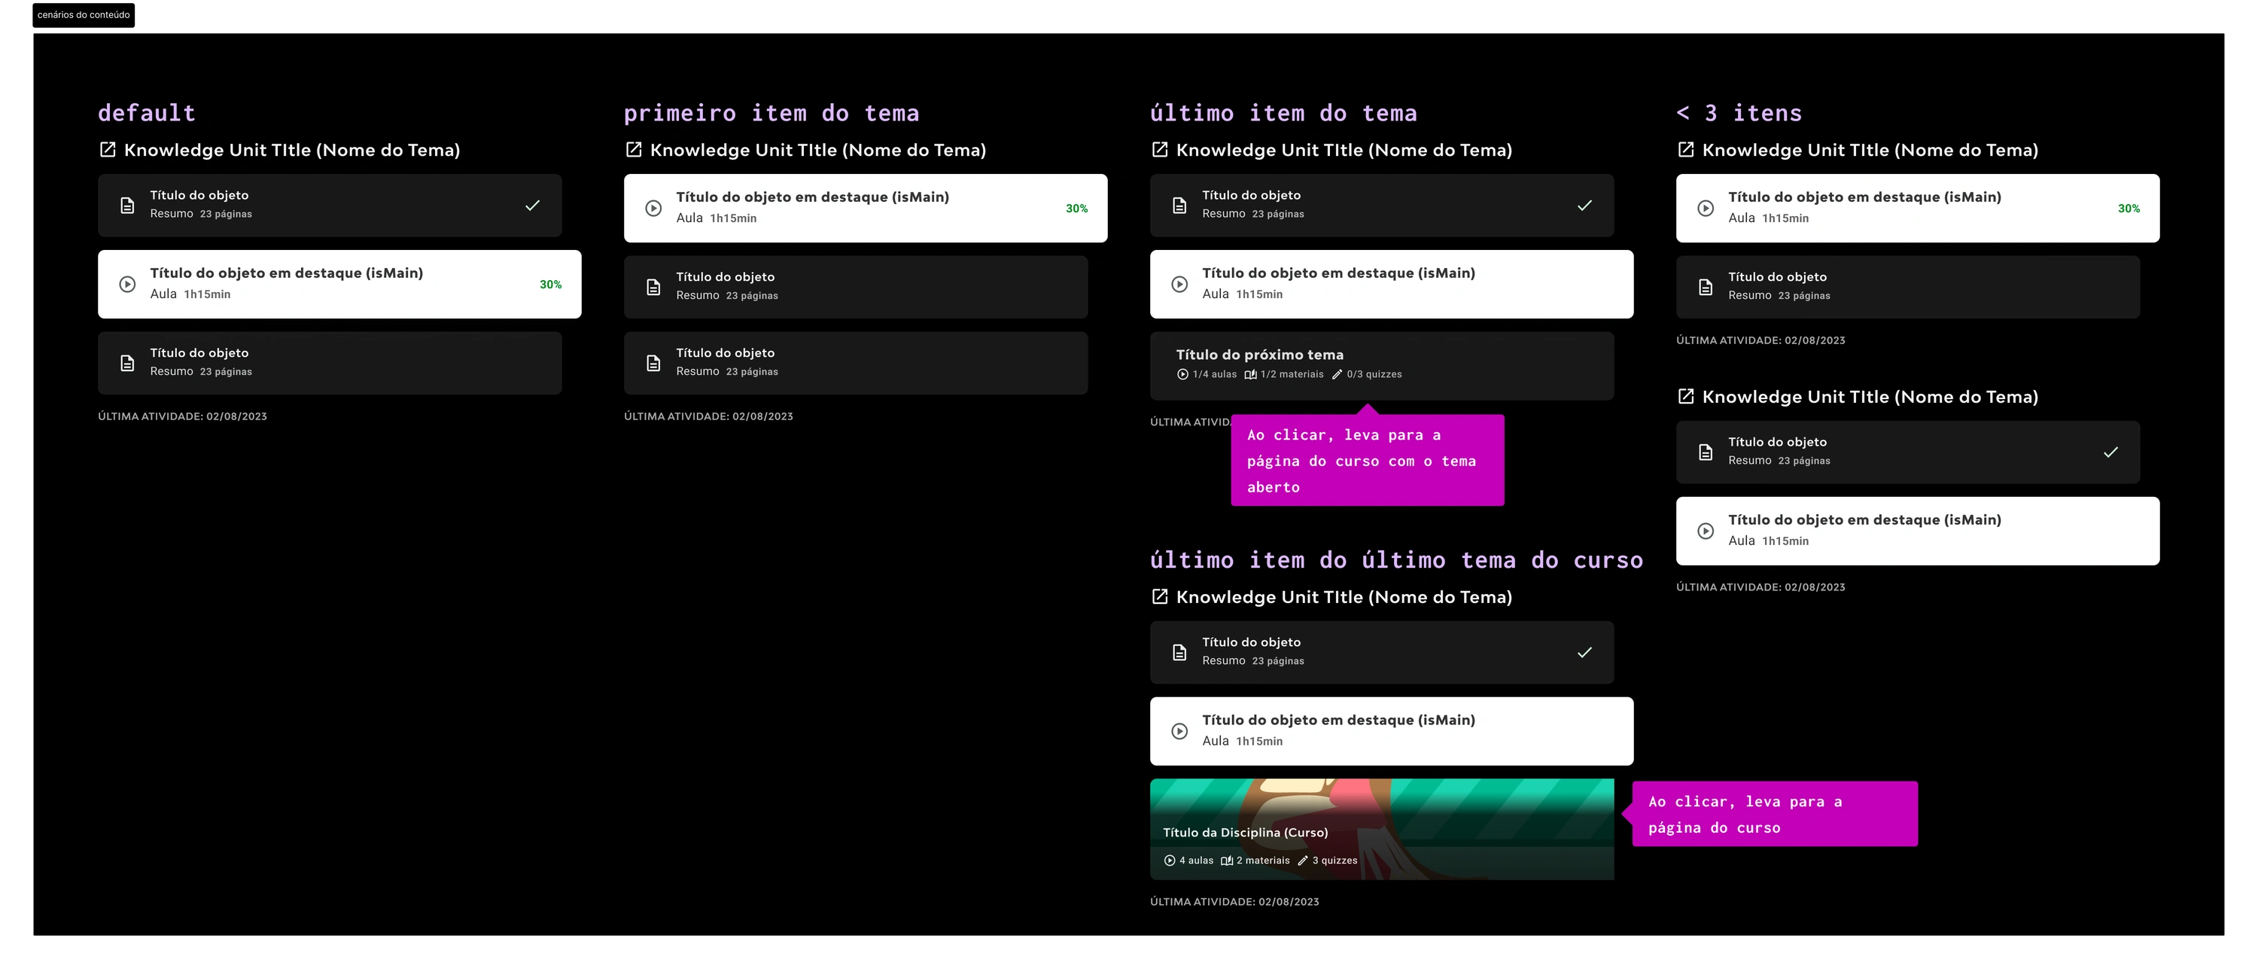Screen dimensions: 2258x969
Task: Click checkmark on Resumo card in último tema do curso section
Action: click(x=1584, y=653)
